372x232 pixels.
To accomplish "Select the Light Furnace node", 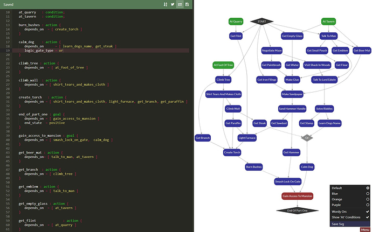I will click(247, 138).
